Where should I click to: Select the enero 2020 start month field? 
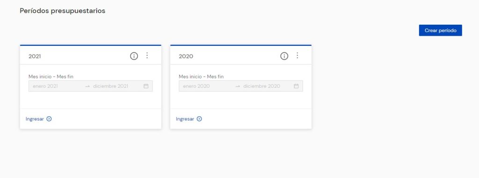(x=196, y=86)
